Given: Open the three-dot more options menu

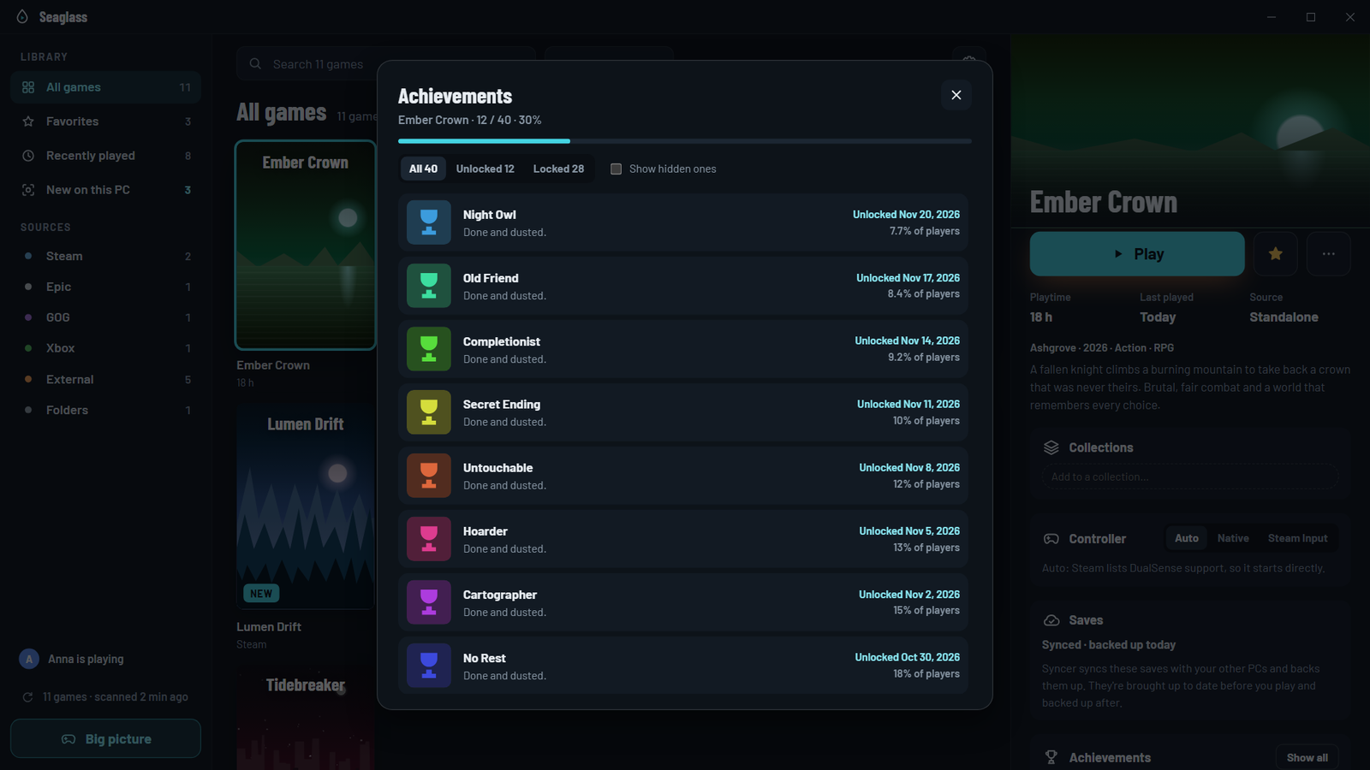Looking at the screenshot, I should (1329, 254).
